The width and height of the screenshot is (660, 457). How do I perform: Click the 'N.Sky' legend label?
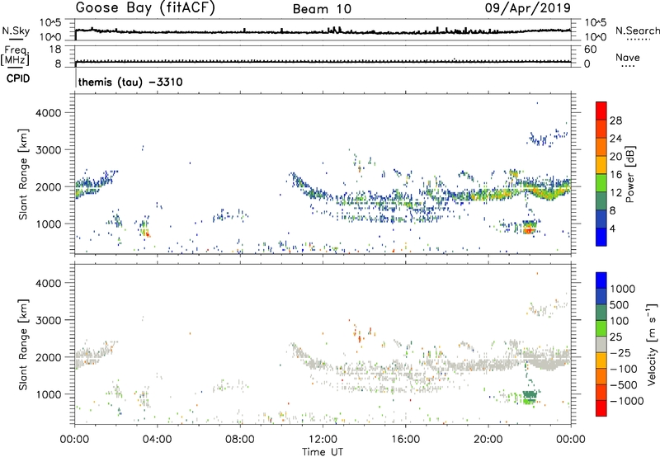point(16,31)
